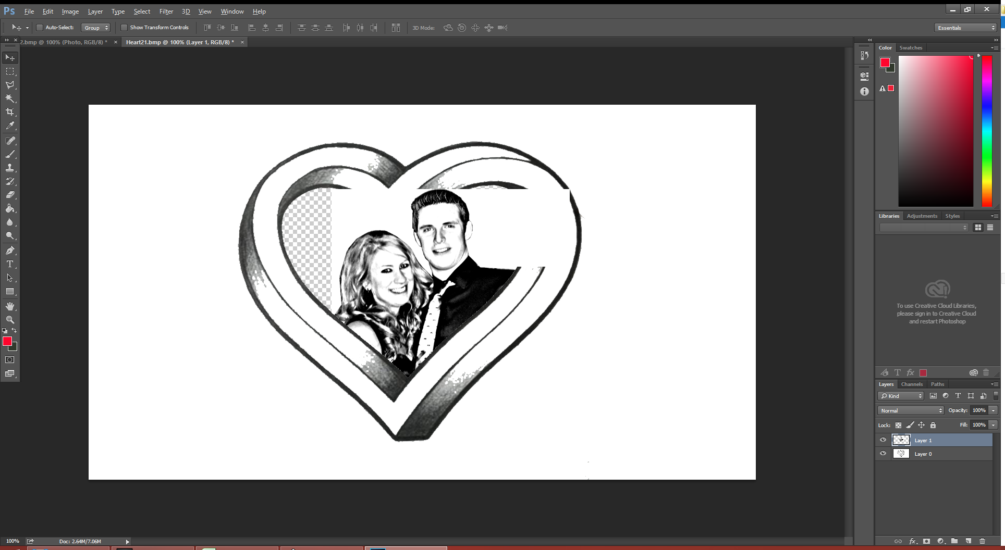Image resolution: width=1005 pixels, height=550 pixels.
Task: Open the Layers panel options menu
Action: 995,384
